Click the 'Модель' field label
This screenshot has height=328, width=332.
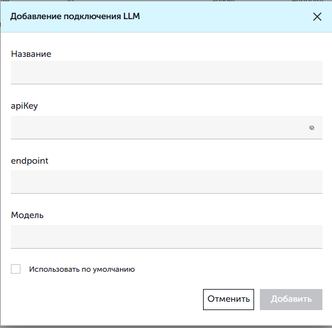tap(27, 215)
